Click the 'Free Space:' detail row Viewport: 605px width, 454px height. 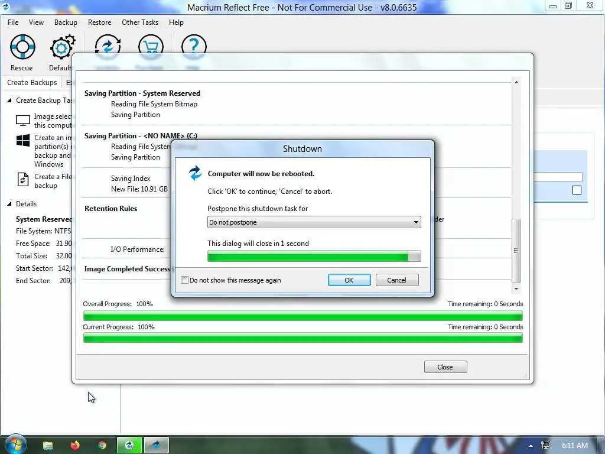click(x=44, y=244)
